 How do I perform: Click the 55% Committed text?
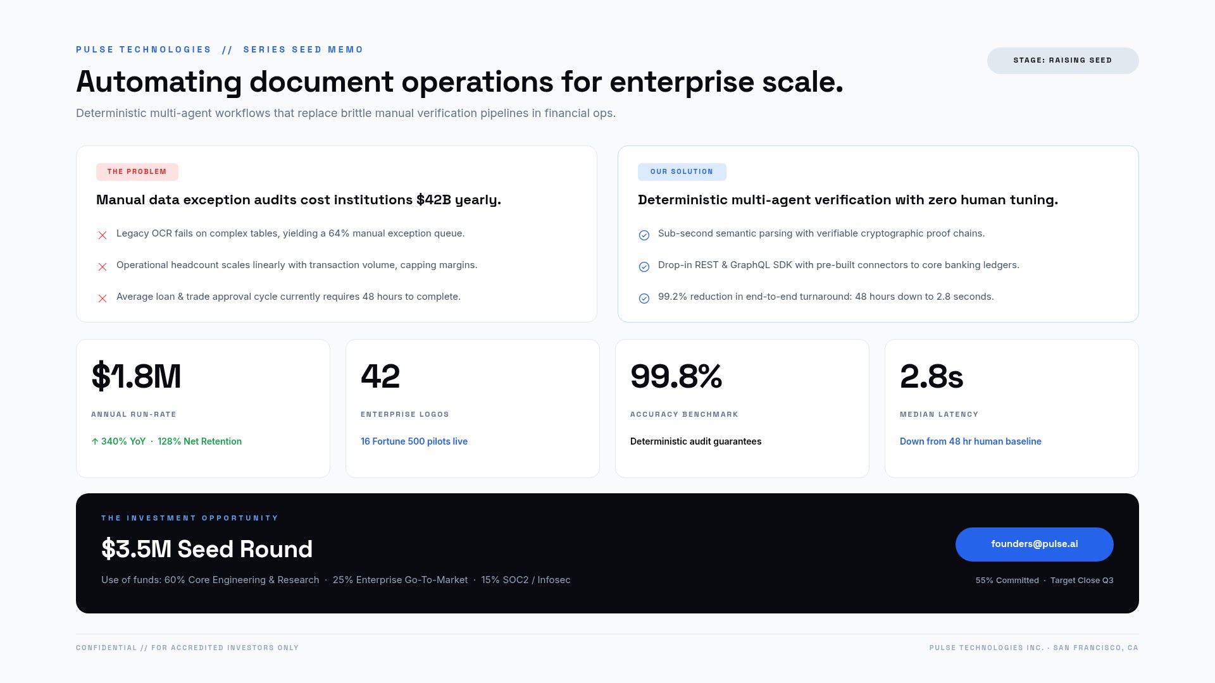pyautogui.click(x=1007, y=581)
